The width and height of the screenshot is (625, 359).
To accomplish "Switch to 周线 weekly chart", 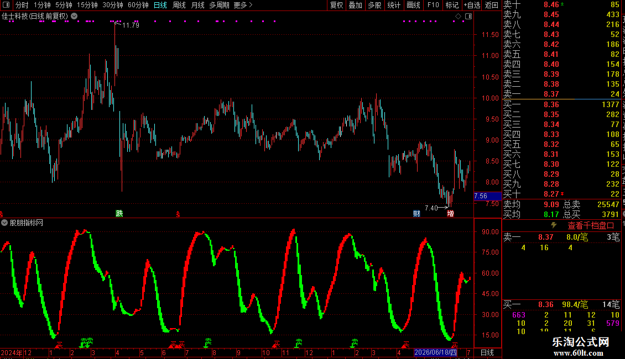I will coord(179,5).
